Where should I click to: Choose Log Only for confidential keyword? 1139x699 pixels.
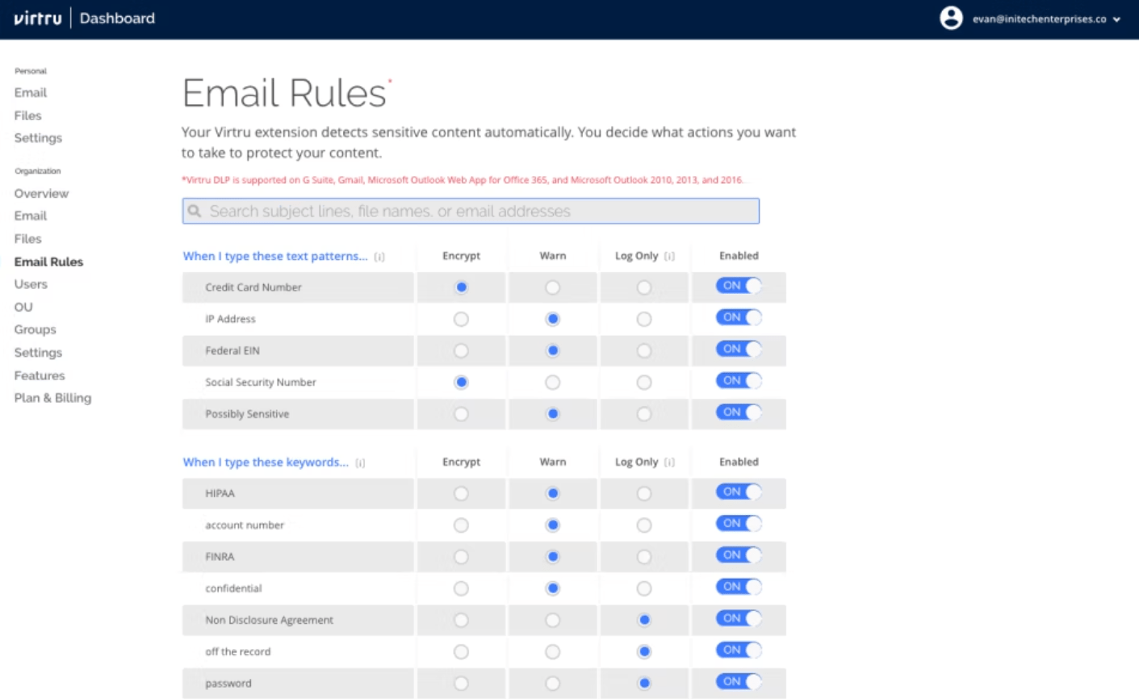click(643, 589)
